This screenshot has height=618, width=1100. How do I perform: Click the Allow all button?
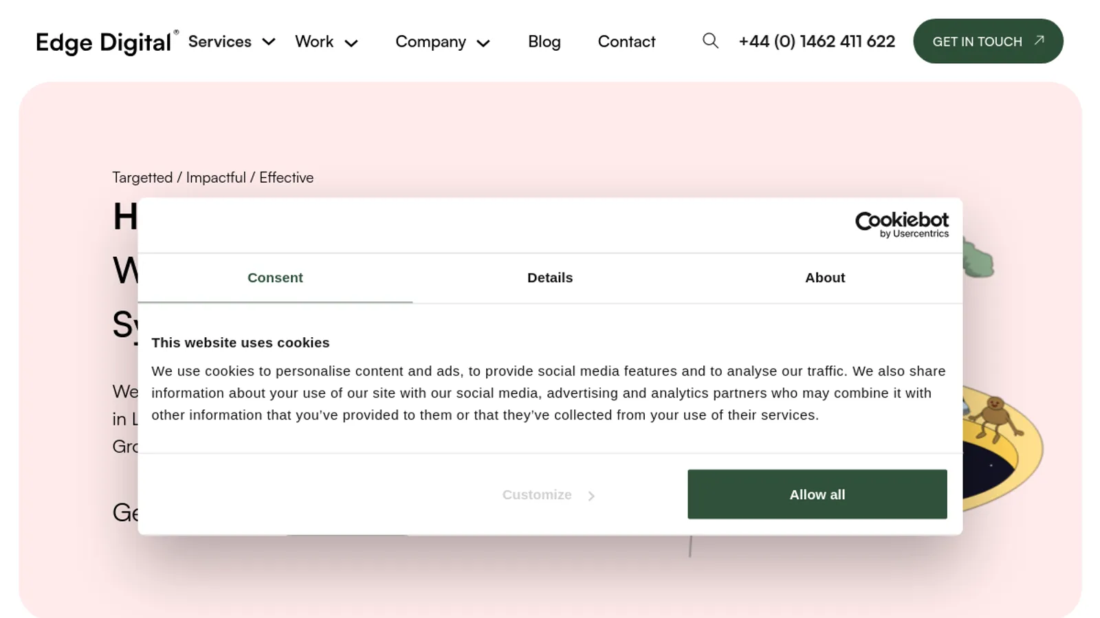click(817, 494)
